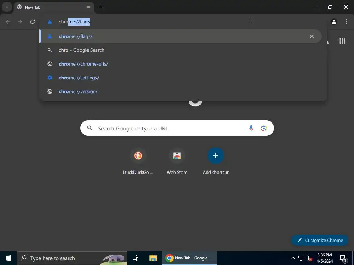Image resolution: width=354 pixels, height=265 pixels.
Task: Open the Google apps grid
Action: pos(342,41)
